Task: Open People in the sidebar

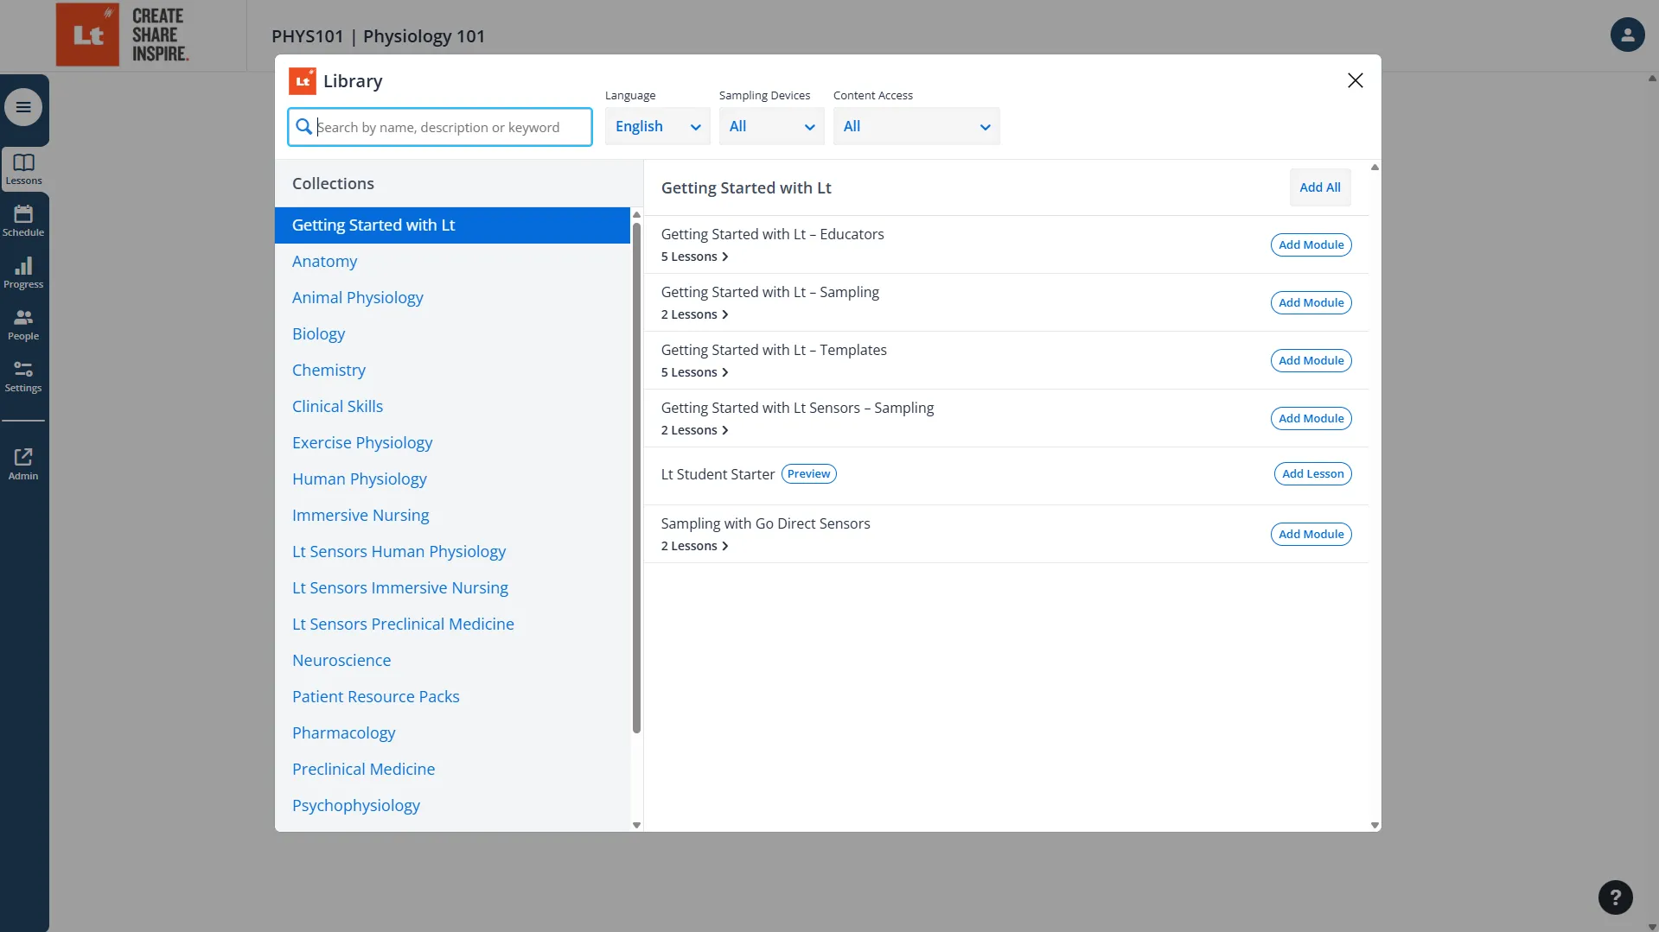Action: [23, 325]
